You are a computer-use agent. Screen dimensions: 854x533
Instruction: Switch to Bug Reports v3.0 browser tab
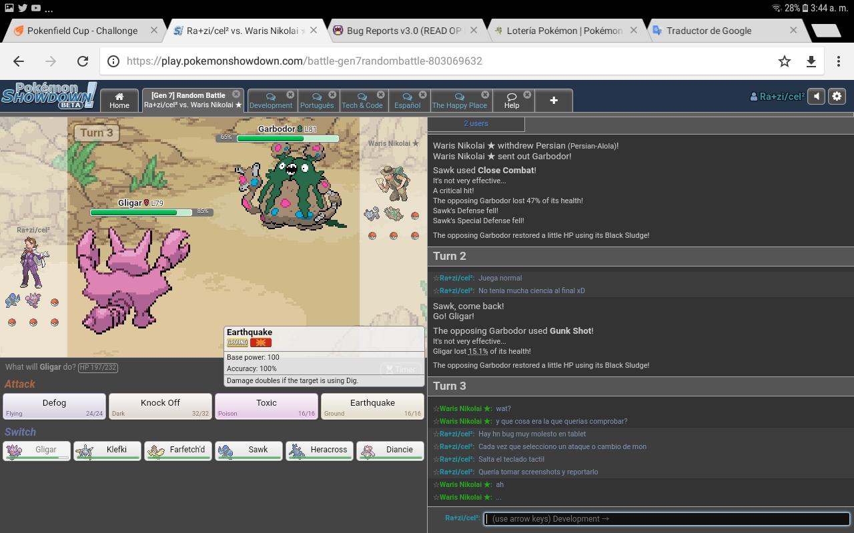tap(405, 31)
